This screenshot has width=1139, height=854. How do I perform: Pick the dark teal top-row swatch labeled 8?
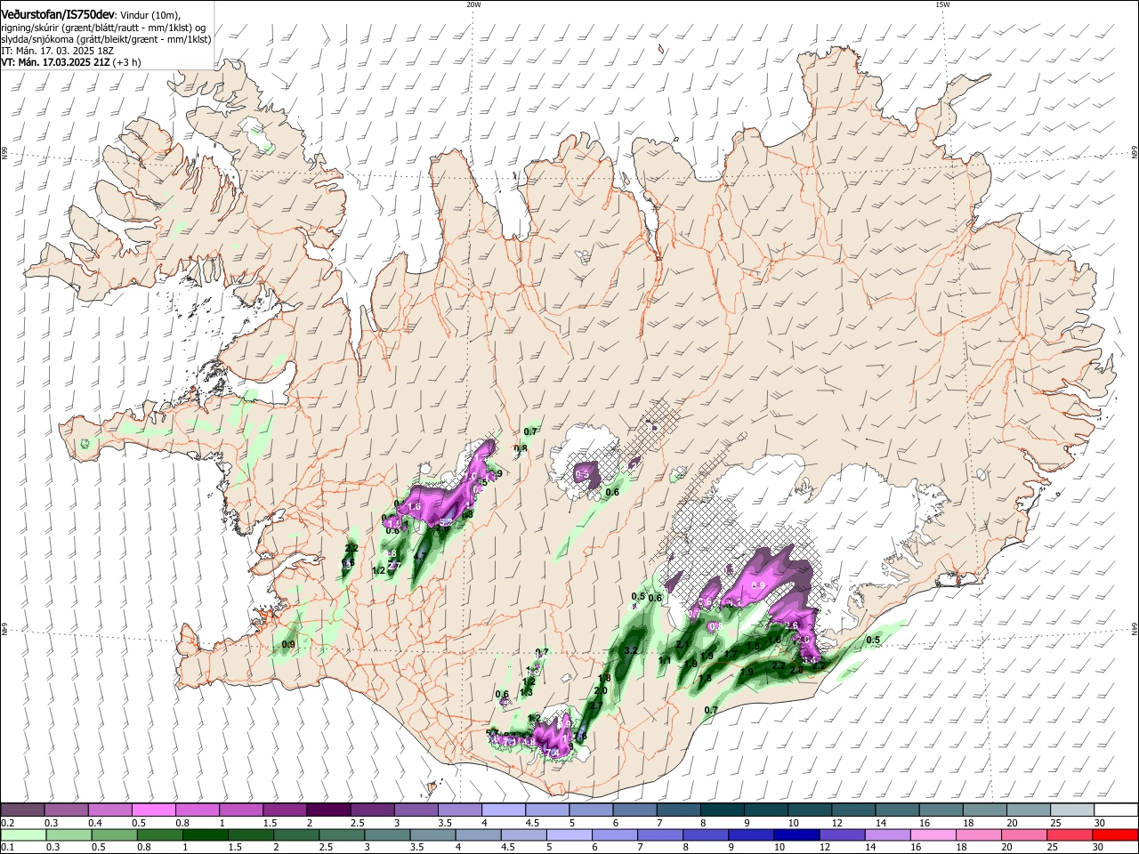(x=721, y=810)
